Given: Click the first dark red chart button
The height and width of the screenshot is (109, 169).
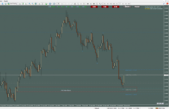Looking at the screenshot, I should click(x=94, y=7).
